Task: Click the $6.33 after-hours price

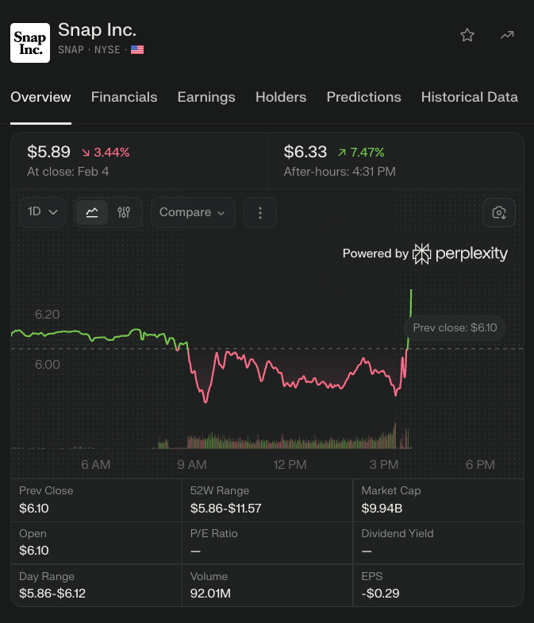Action: click(x=305, y=152)
